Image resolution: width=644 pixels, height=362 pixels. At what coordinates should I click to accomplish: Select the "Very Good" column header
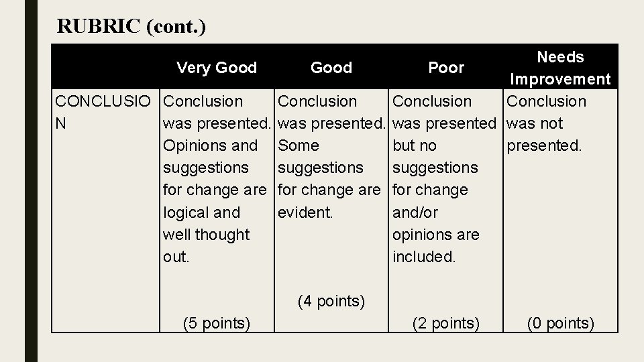tap(216, 68)
